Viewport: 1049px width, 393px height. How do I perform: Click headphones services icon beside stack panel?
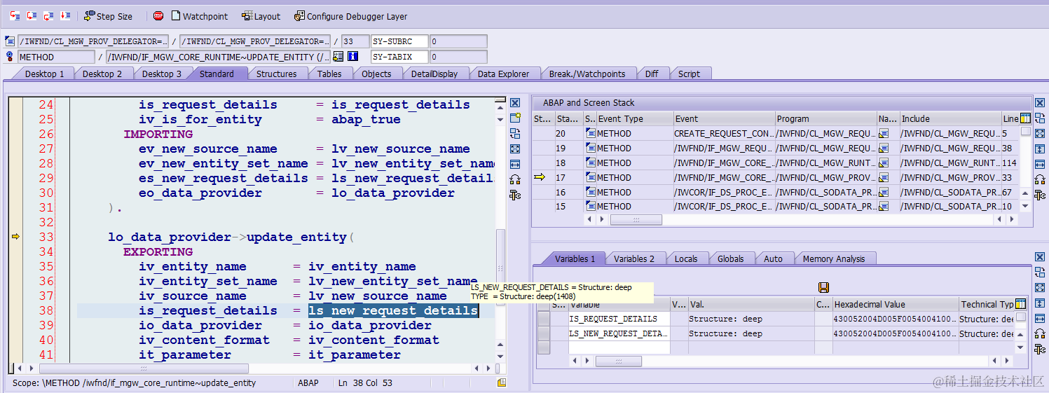pyautogui.click(x=1040, y=179)
